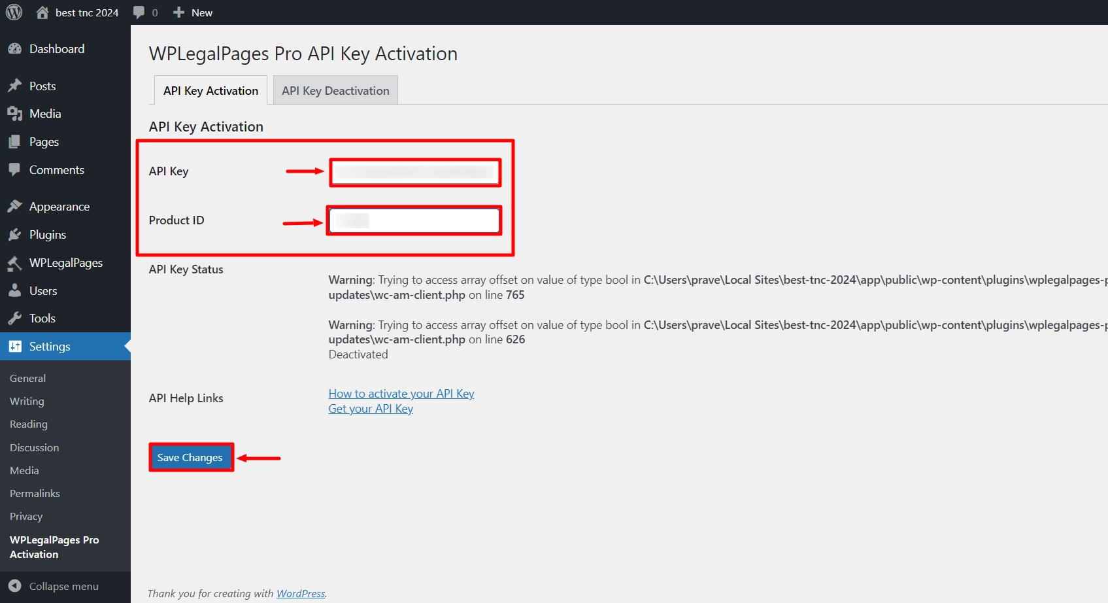Open the WordPress logo menu

(x=14, y=12)
